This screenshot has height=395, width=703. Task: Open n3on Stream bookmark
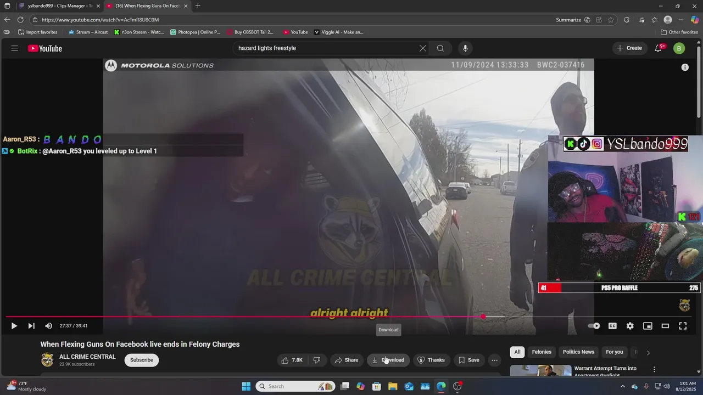click(139, 32)
